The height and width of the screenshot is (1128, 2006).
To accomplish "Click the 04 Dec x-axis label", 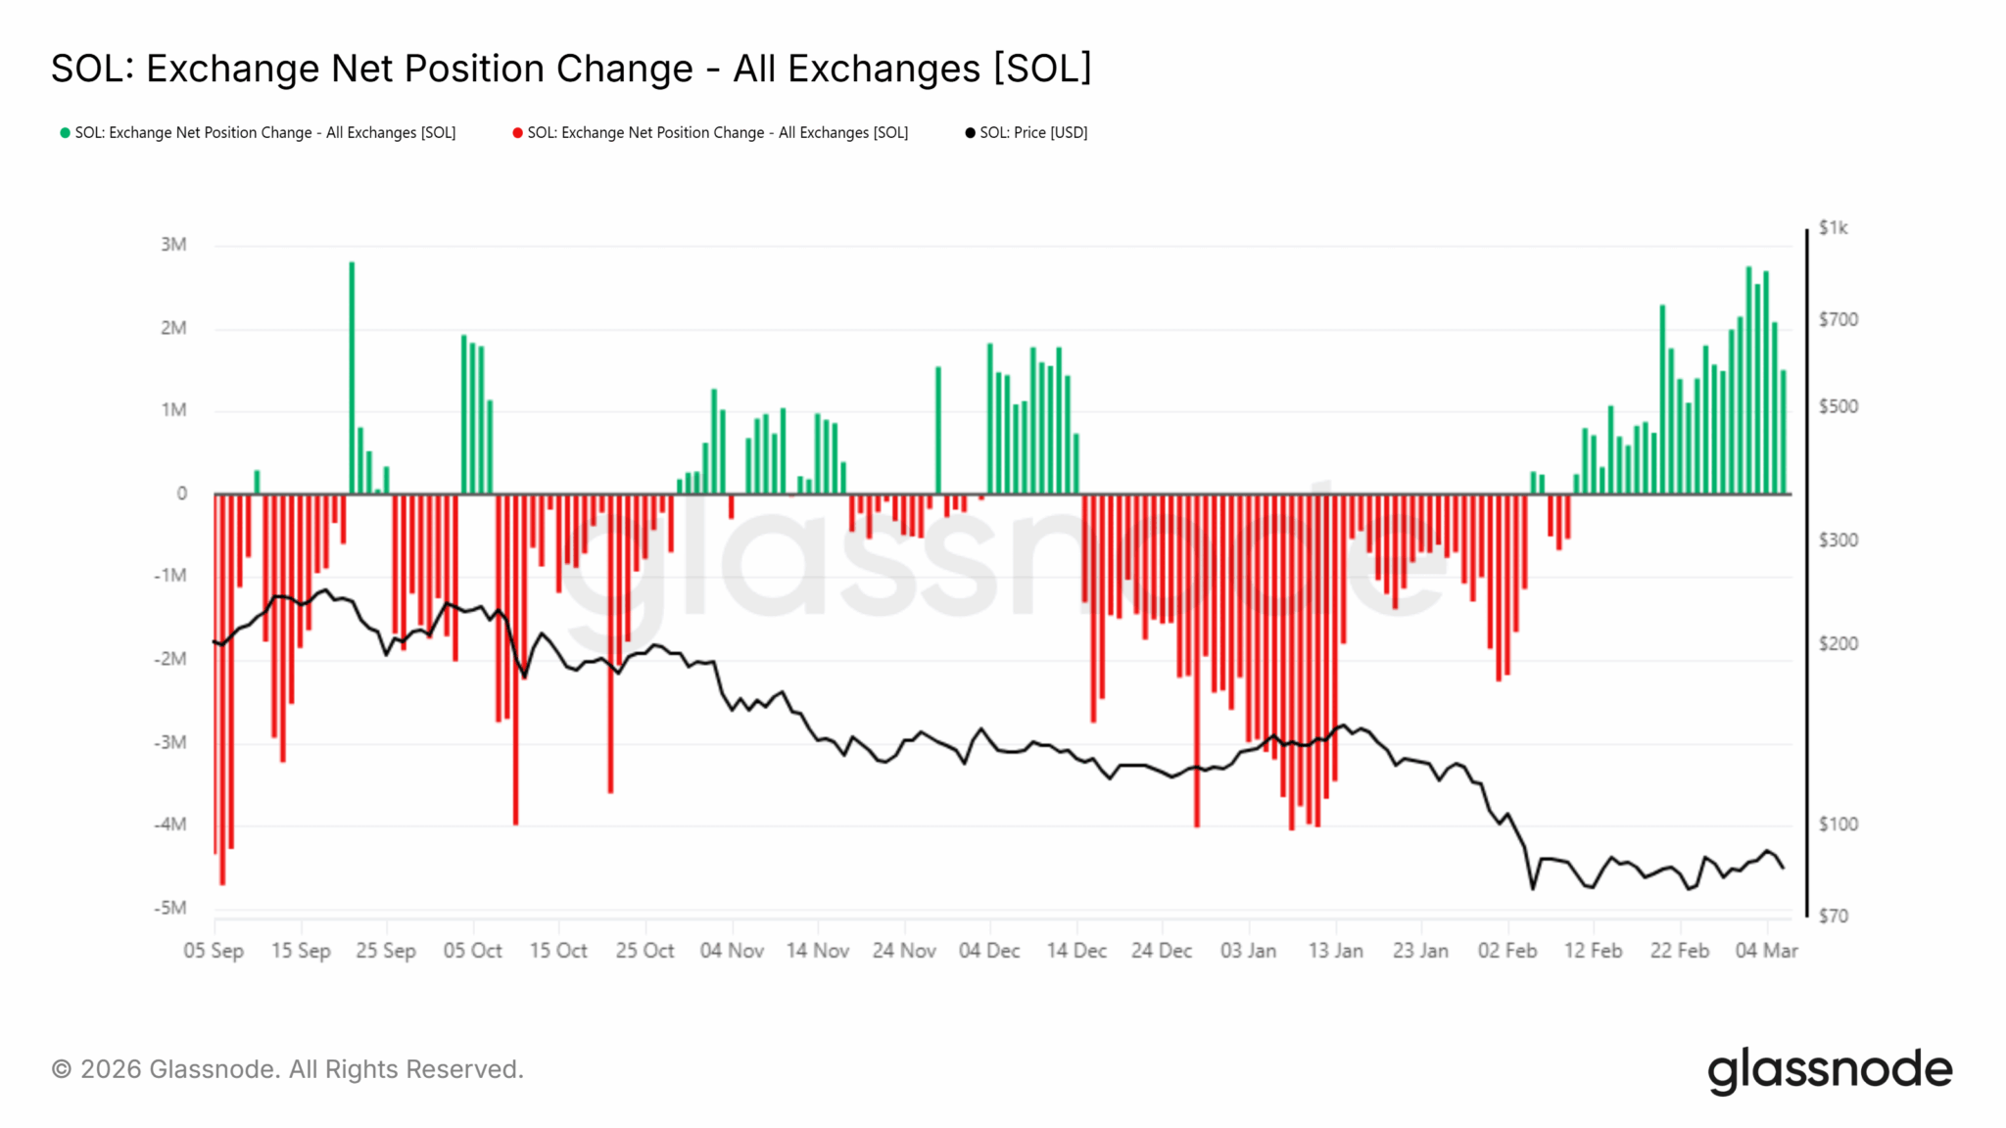I will point(989,951).
